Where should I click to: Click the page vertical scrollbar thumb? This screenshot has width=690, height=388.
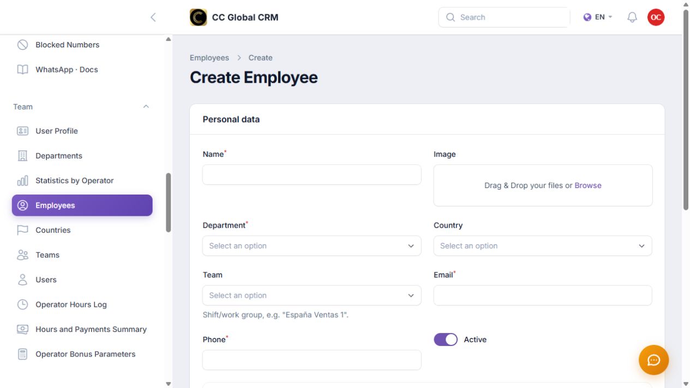tap(686, 110)
